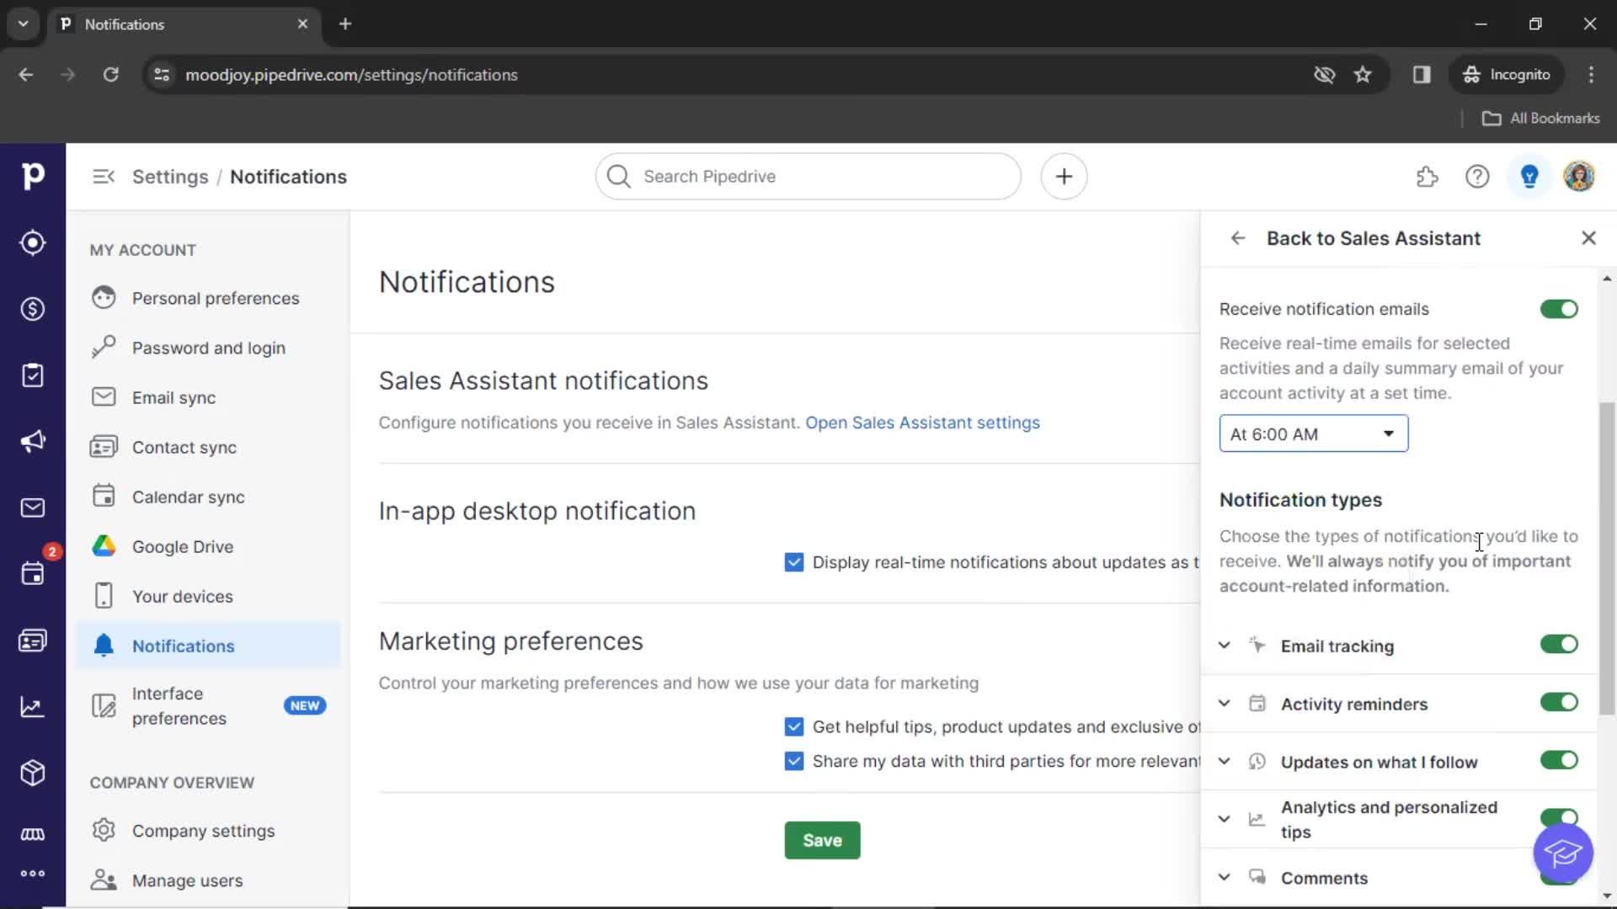Open the Pipedrive logo home
The image size is (1617, 909).
33,176
